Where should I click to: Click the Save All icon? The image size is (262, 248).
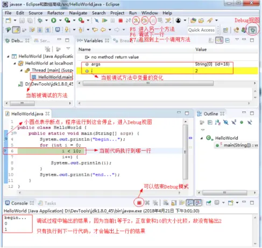pos(30,20)
